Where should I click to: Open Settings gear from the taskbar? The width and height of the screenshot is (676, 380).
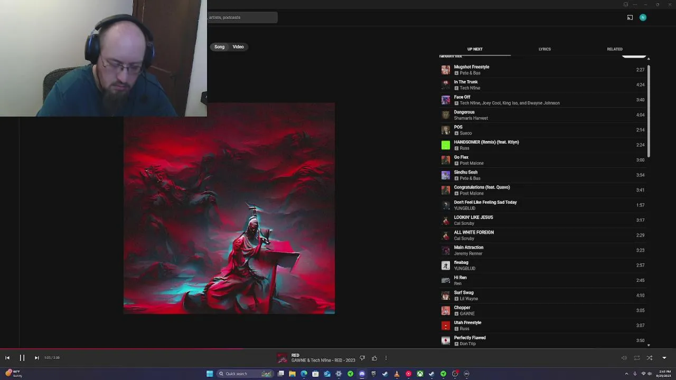(x=339, y=374)
